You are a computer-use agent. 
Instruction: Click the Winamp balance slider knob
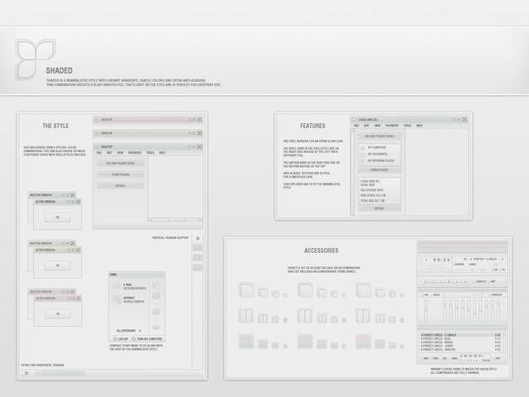(x=483, y=270)
